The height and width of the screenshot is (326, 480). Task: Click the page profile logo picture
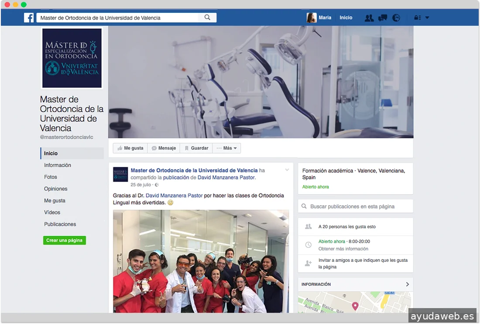[72, 58]
